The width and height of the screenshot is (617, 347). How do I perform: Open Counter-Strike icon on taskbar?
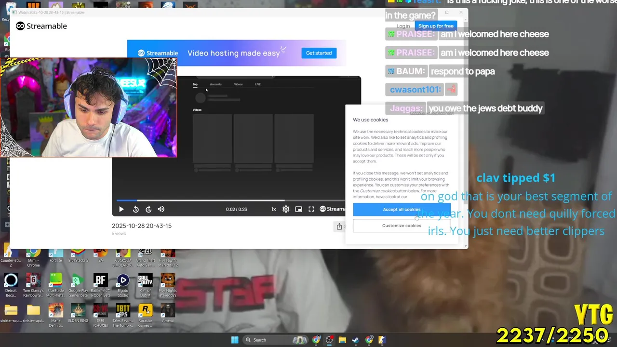[382, 340]
